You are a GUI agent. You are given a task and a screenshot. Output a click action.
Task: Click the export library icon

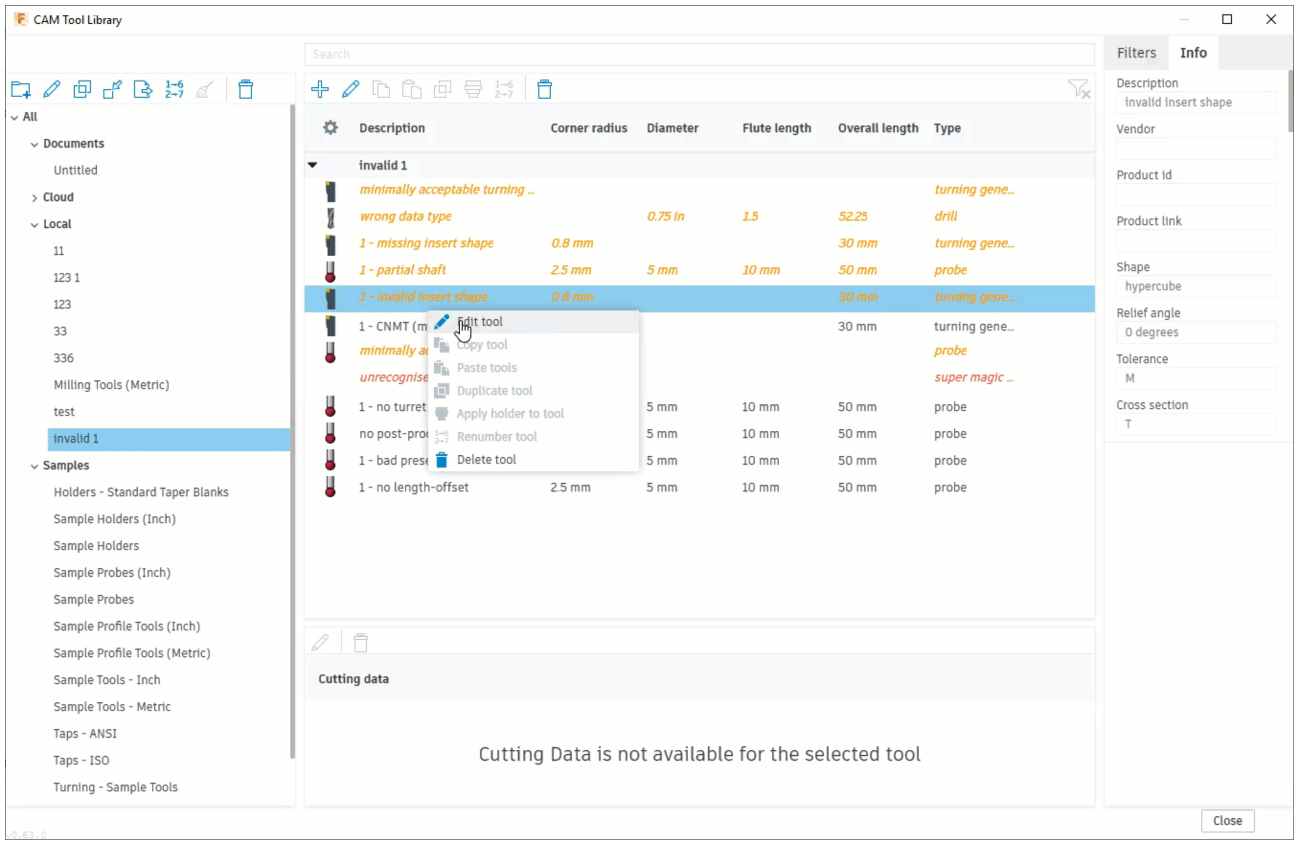[143, 89]
